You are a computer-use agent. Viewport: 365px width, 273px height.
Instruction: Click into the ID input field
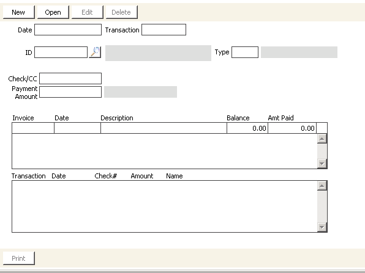61,53
